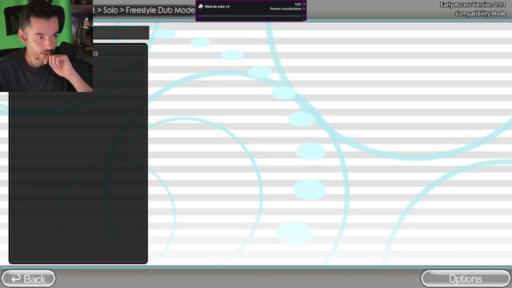Click the 1/30 subscription counter
The height and width of the screenshot is (288, 512).
click(x=298, y=4)
